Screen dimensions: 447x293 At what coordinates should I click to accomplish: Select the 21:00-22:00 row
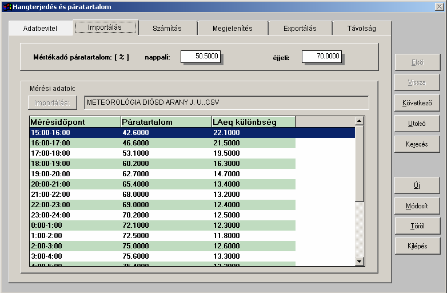(x=162, y=195)
